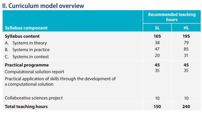Click the 'Total teaching hours' label
Image resolution: width=202 pixels, height=117 pixels.
coord(26,106)
